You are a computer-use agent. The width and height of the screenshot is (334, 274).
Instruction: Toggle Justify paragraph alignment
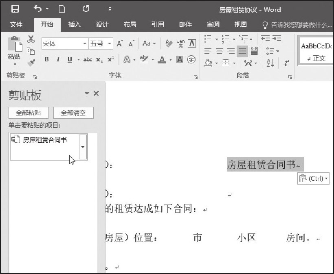242,51
